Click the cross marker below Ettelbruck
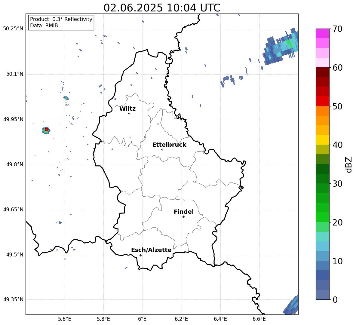The height and width of the screenshot is (325, 356). [x=162, y=150]
